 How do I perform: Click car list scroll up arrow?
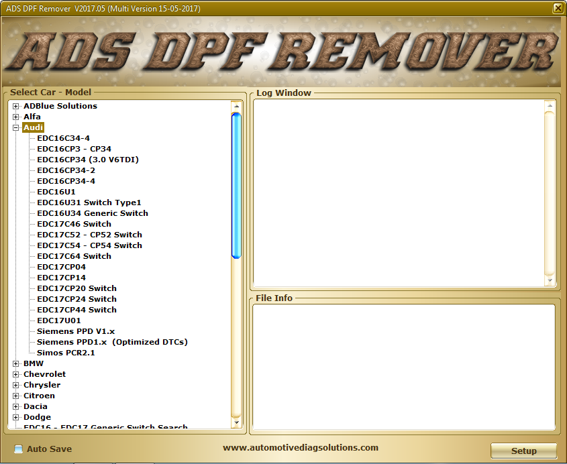[236, 106]
